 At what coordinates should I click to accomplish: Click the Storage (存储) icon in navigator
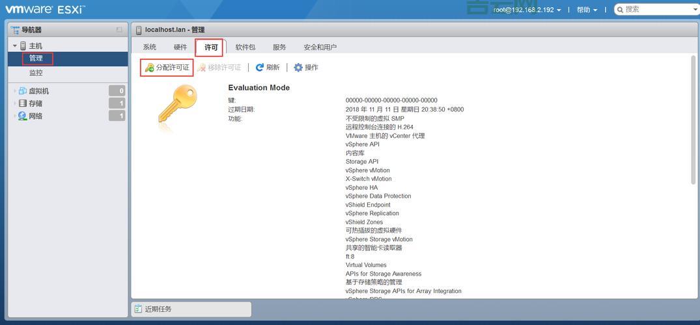tap(23, 103)
